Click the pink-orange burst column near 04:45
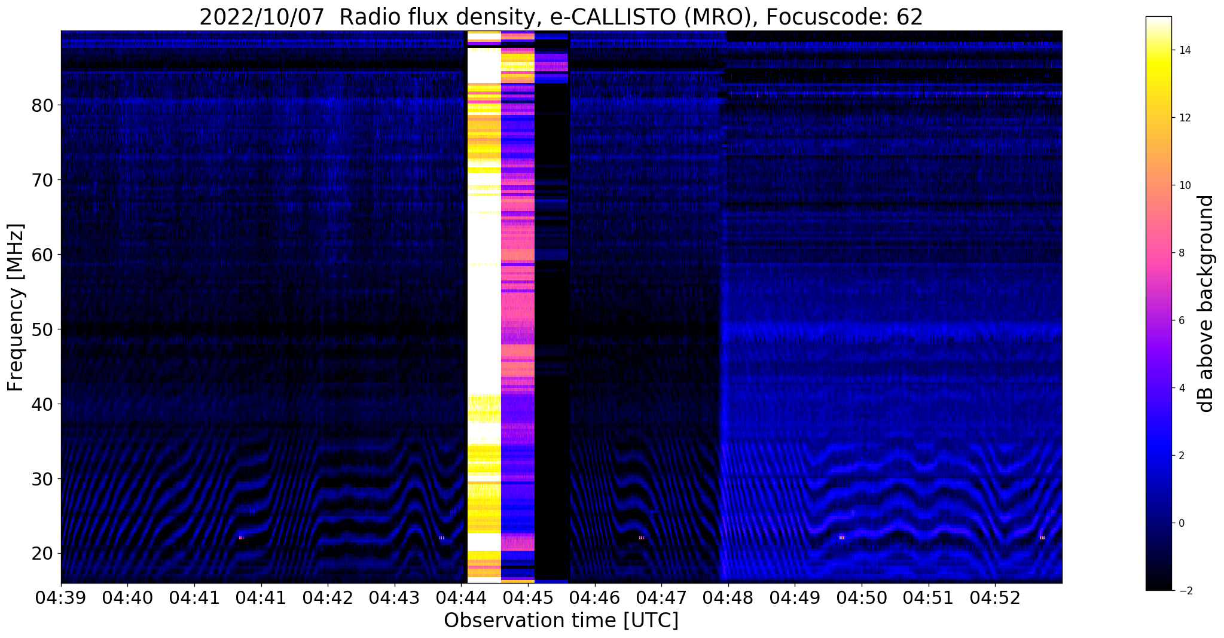 (x=518, y=307)
